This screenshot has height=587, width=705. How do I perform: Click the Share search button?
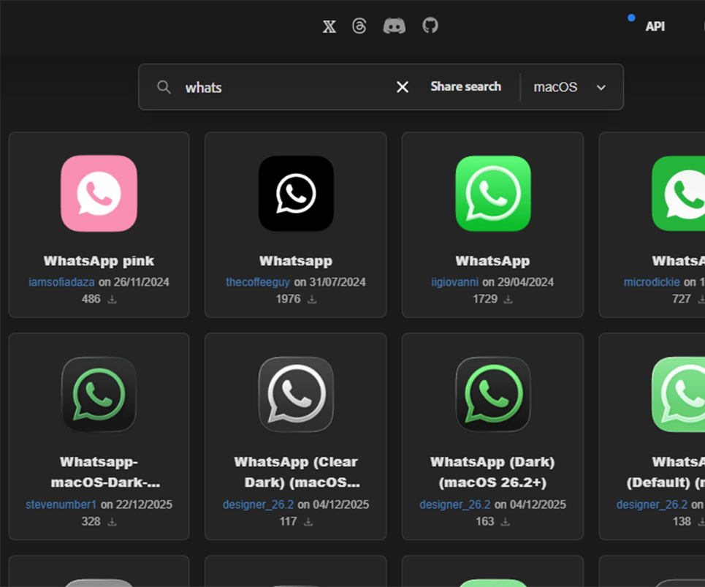[x=465, y=86]
